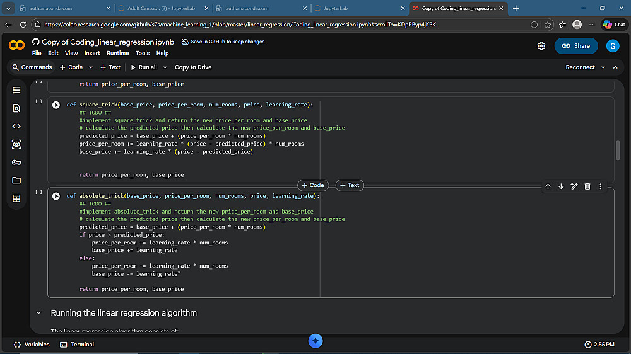The height and width of the screenshot is (354, 631).
Task: Open the Tools menu
Action: (x=143, y=54)
